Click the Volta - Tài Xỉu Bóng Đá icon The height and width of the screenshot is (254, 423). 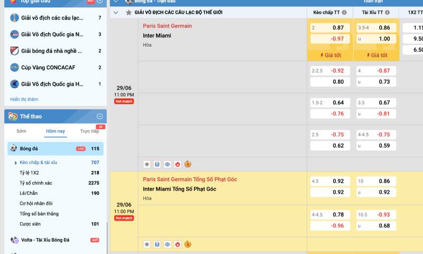tap(14, 240)
